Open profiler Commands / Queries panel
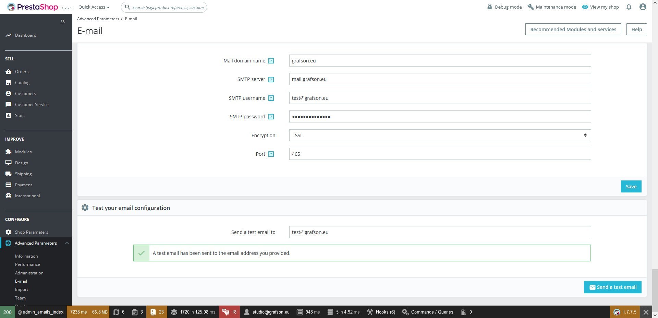 427,312
